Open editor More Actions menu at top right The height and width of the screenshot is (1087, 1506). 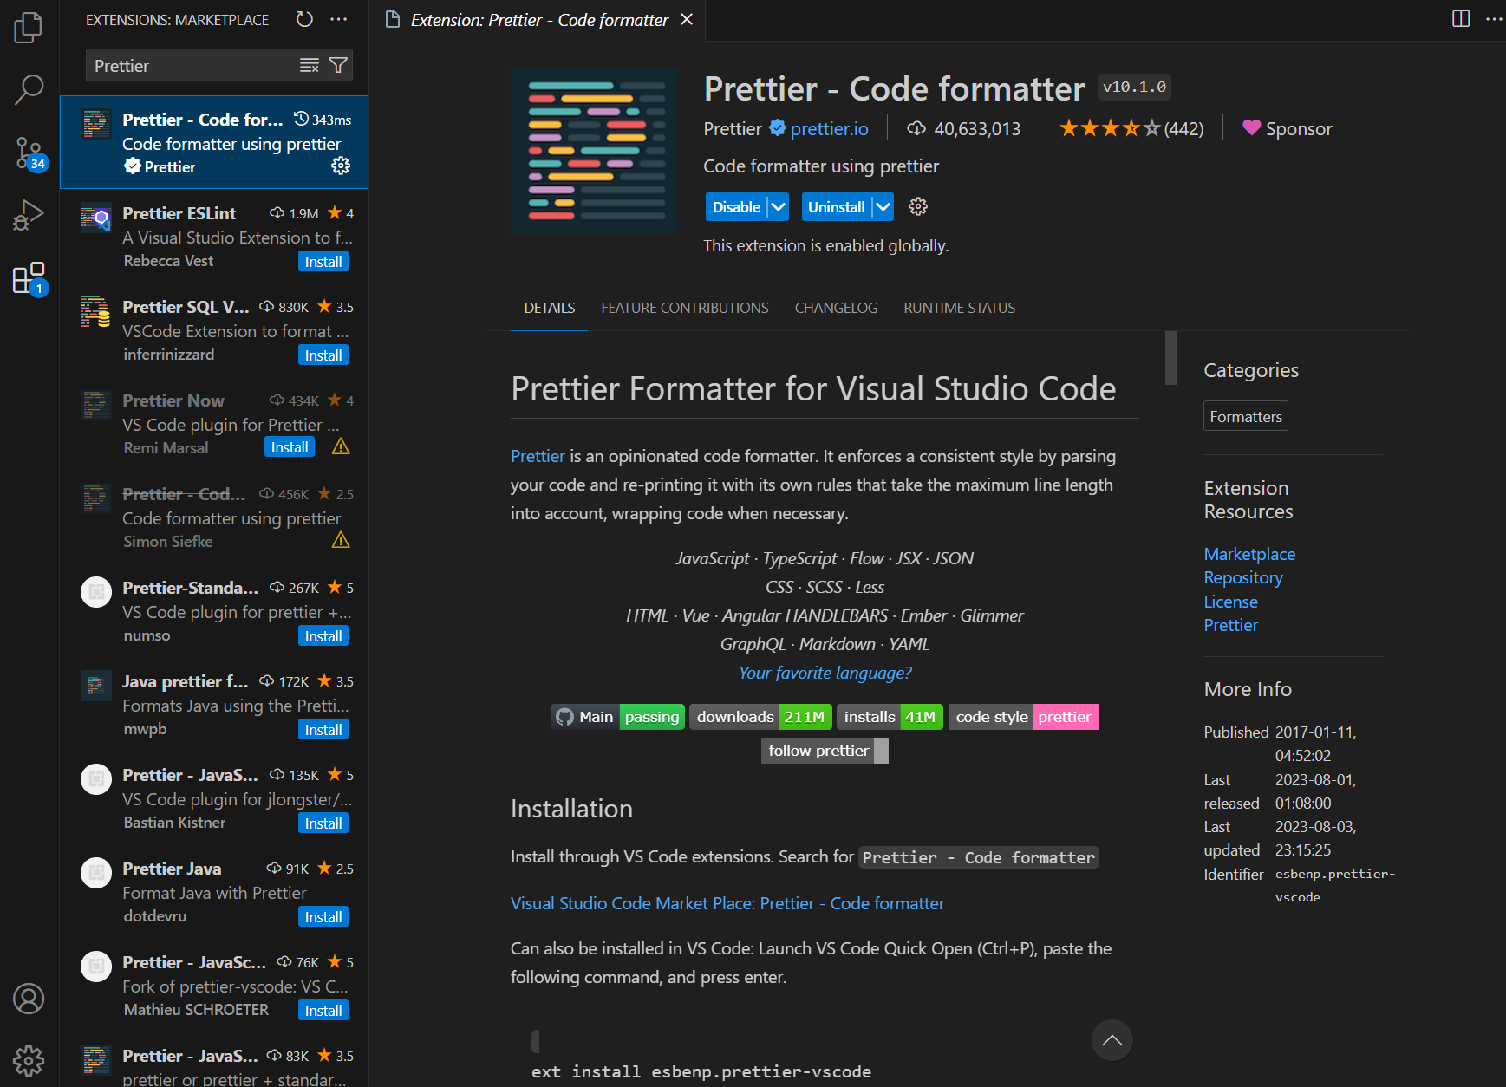(x=1494, y=19)
